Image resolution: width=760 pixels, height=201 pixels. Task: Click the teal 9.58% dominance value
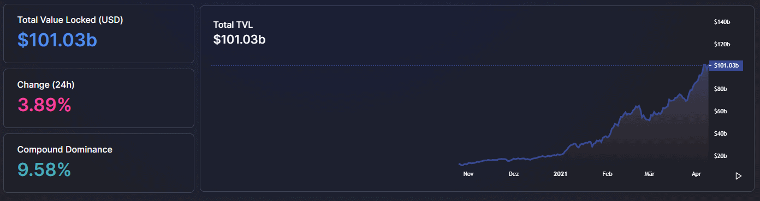44,170
